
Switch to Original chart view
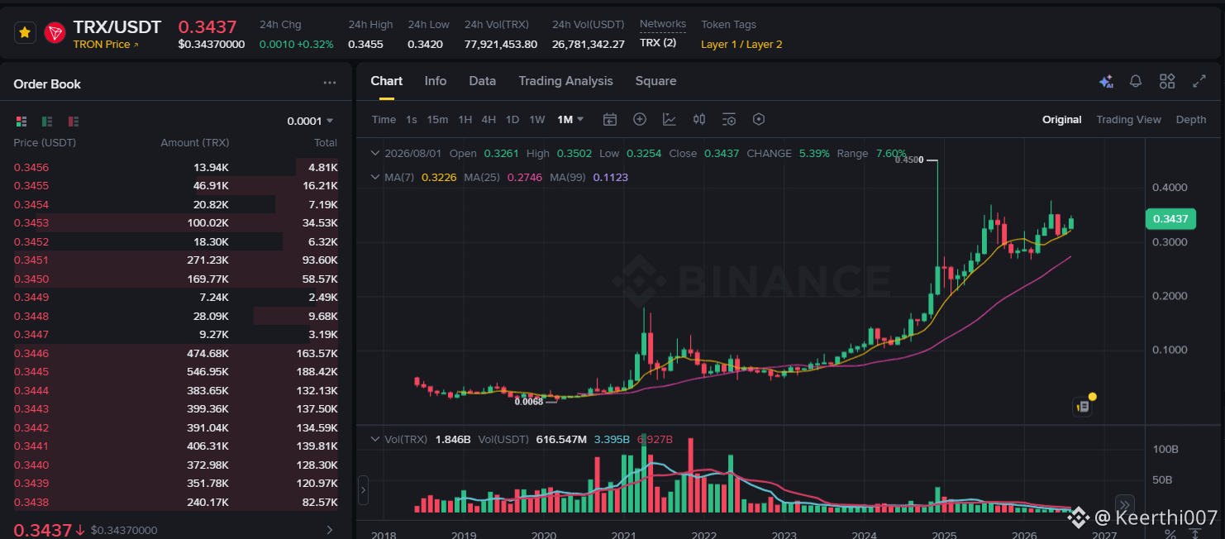(x=1061, y=120)
